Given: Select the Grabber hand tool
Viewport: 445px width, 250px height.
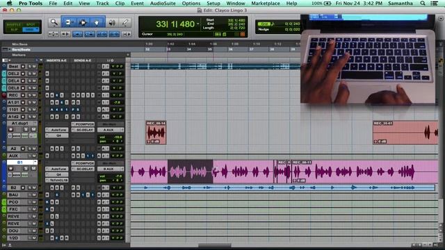Looking at the screenshot, I should 97,22.
